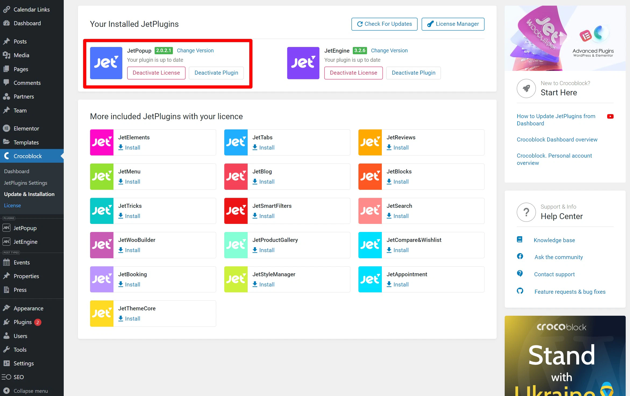Click the rocket Start Here icon

[x=526, y=88]
